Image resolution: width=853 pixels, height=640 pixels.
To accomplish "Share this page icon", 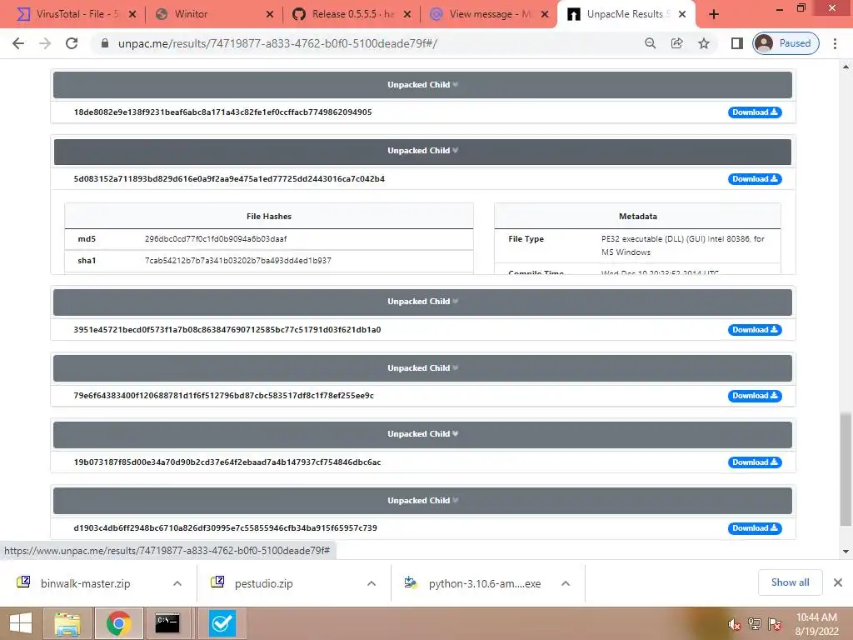I will (676, 43).
